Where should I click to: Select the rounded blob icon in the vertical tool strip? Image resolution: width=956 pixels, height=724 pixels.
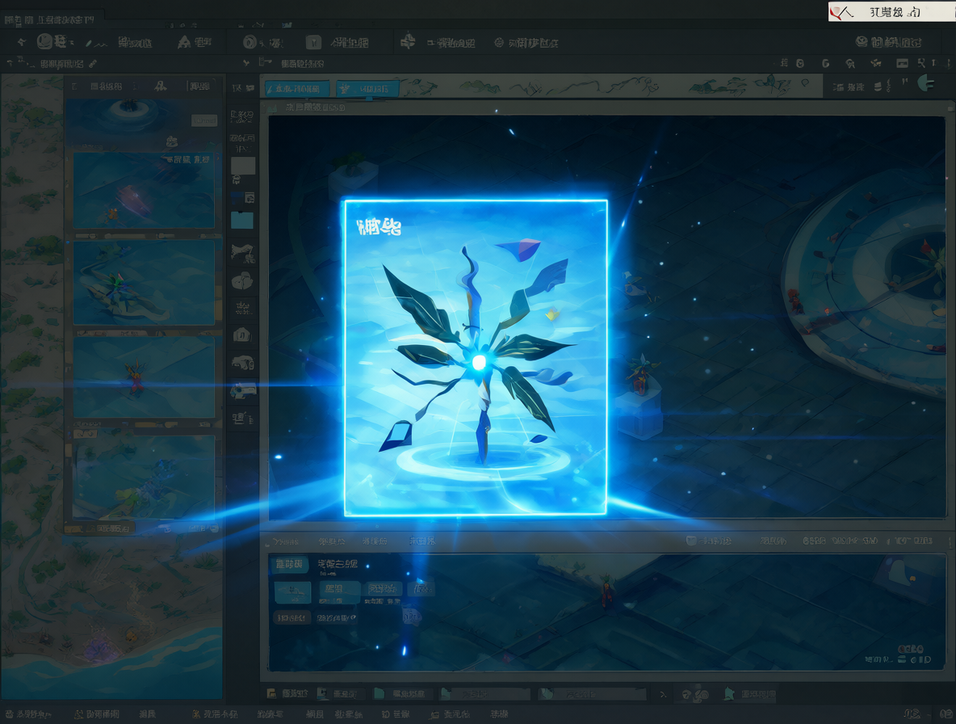243,281
